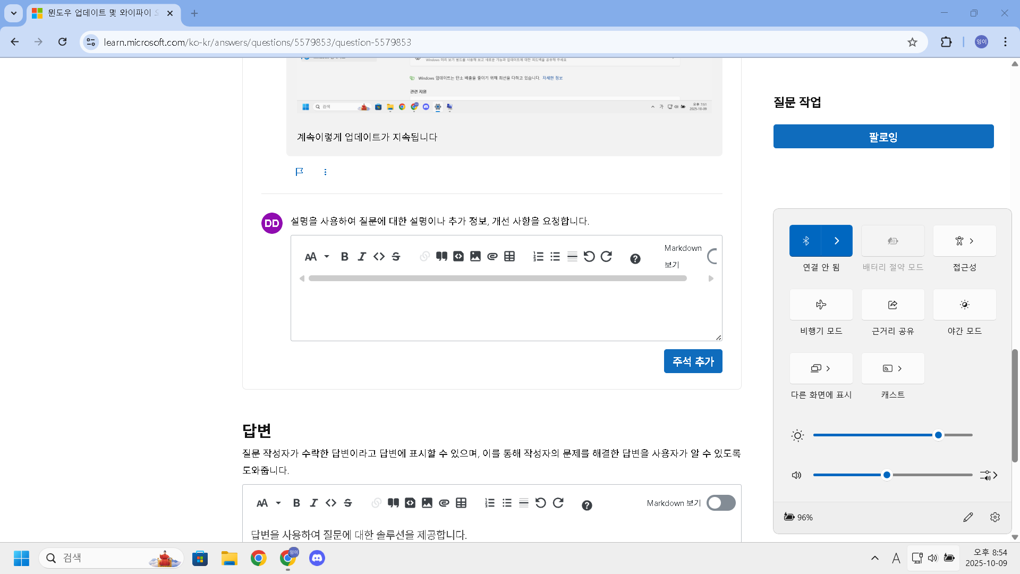Adjust the brightness slider
Image resolution: width=1020 pixels, height=574 pixels.
892,435
